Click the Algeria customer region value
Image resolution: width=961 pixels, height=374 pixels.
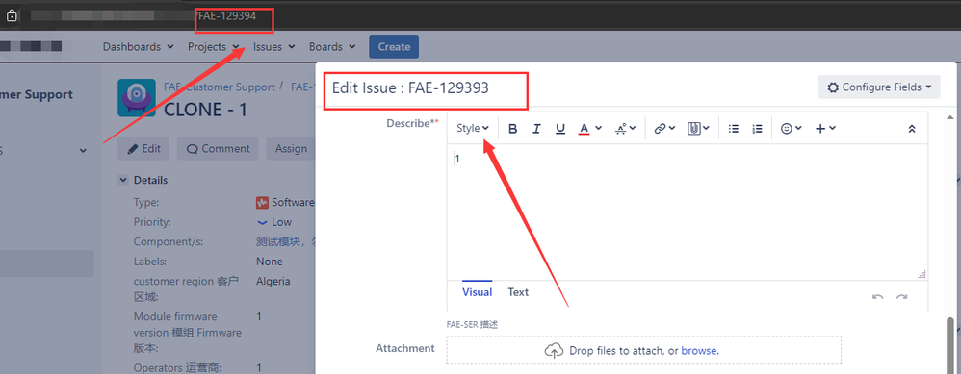tap(273, 281)
